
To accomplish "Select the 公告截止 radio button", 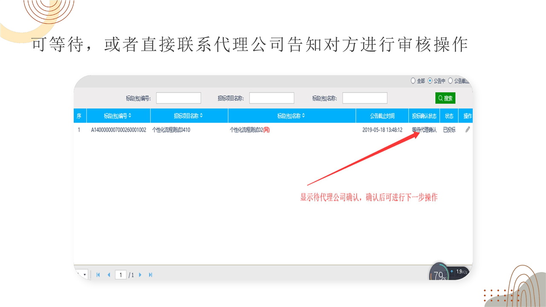I will pos(450,81).
